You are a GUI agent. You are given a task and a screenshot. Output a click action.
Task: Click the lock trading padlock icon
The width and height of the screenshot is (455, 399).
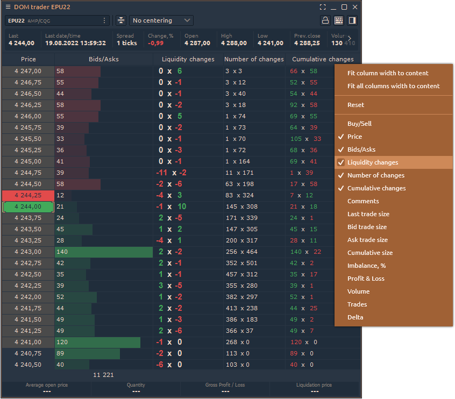tap(325, 20)
